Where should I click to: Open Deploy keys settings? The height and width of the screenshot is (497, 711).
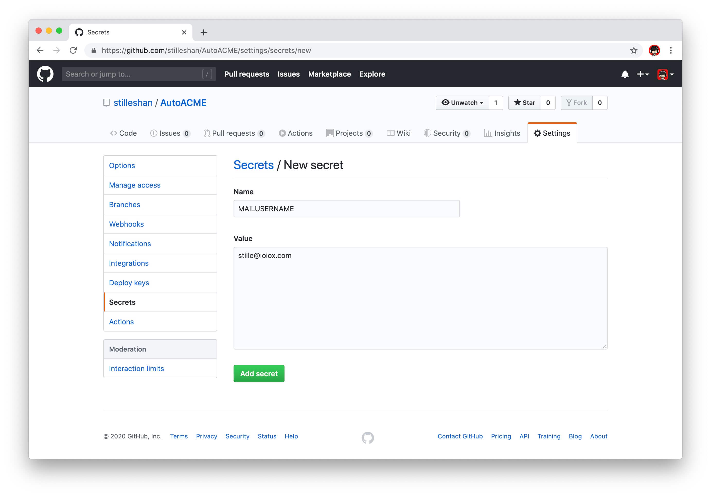point(160,282)
